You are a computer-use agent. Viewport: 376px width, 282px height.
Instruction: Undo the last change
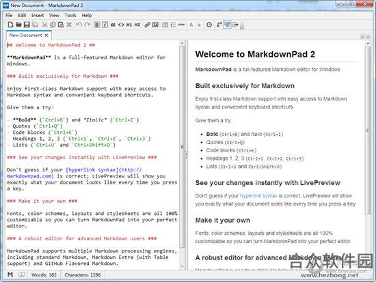[79, 25]
